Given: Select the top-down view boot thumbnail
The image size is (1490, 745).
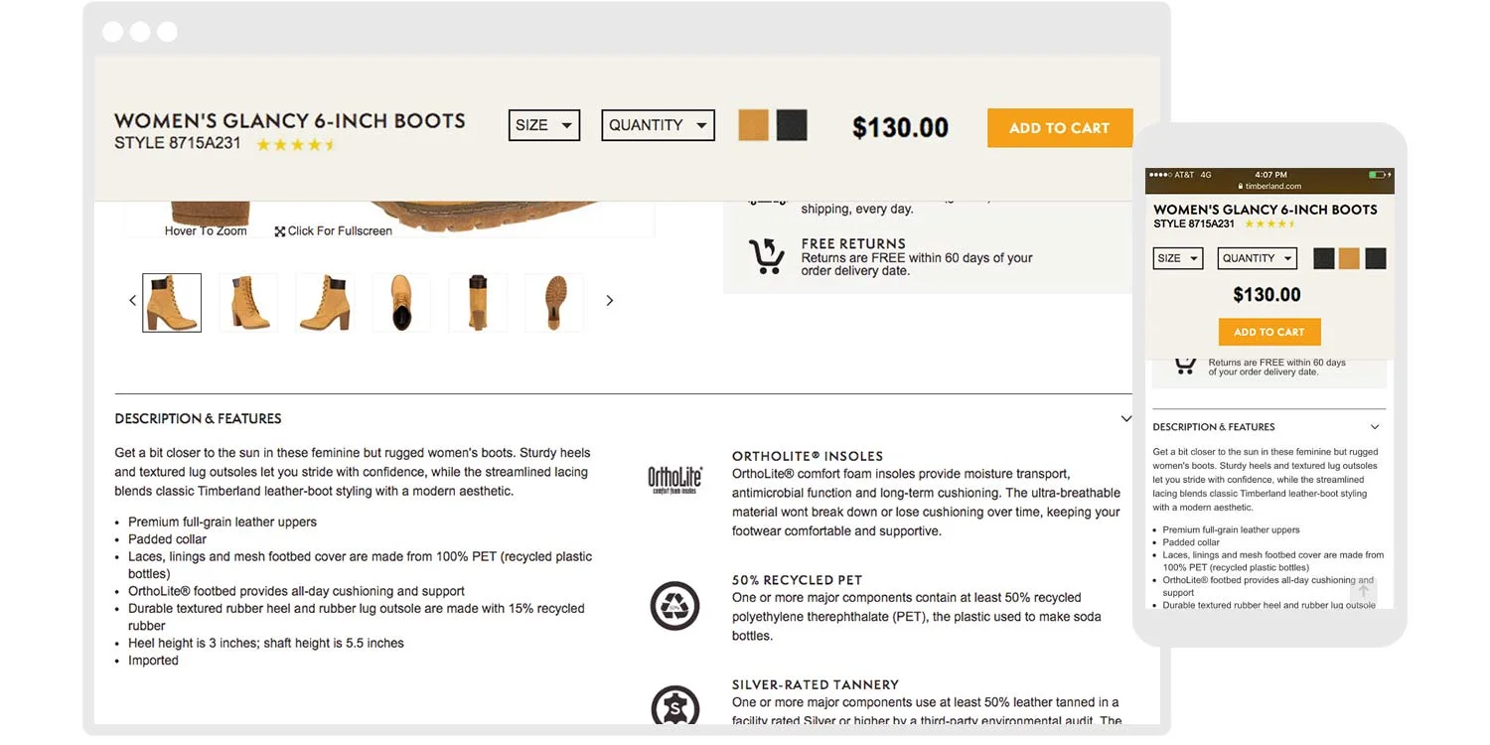Looking at the screenshot, I should point(401,303).
